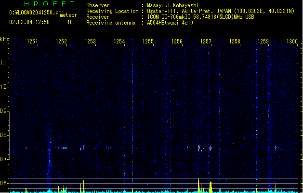
Task: Click time marker 1254
Action: coord(119,41)
